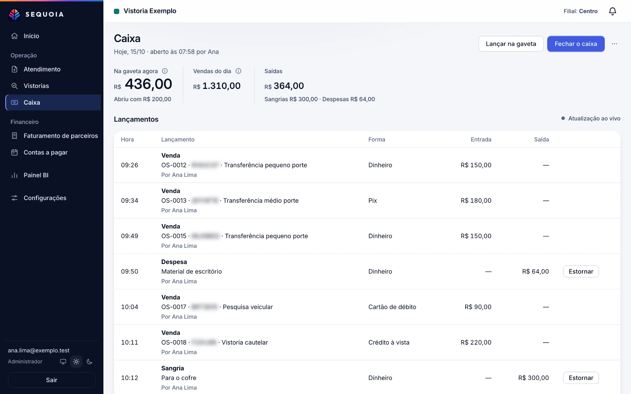Screen dimensions: 631x394
Task: Click the Início home icon
Action: tap(14, 36)
